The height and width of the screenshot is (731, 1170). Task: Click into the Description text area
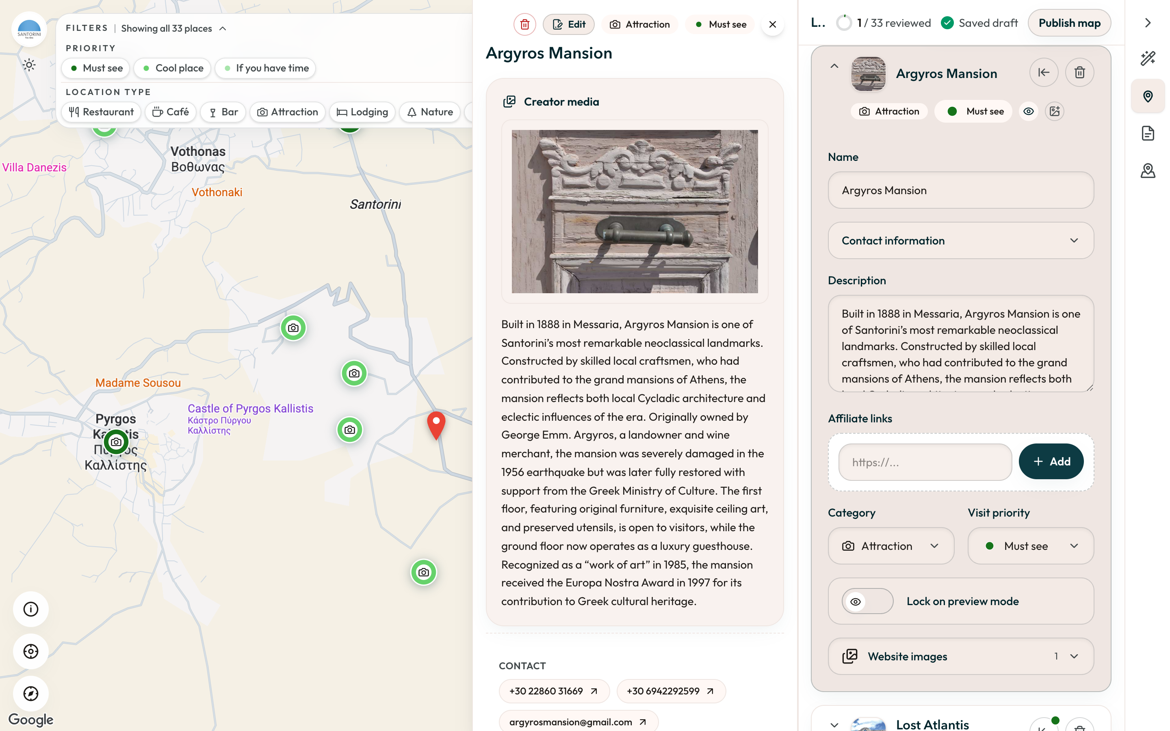coord(961,343)
